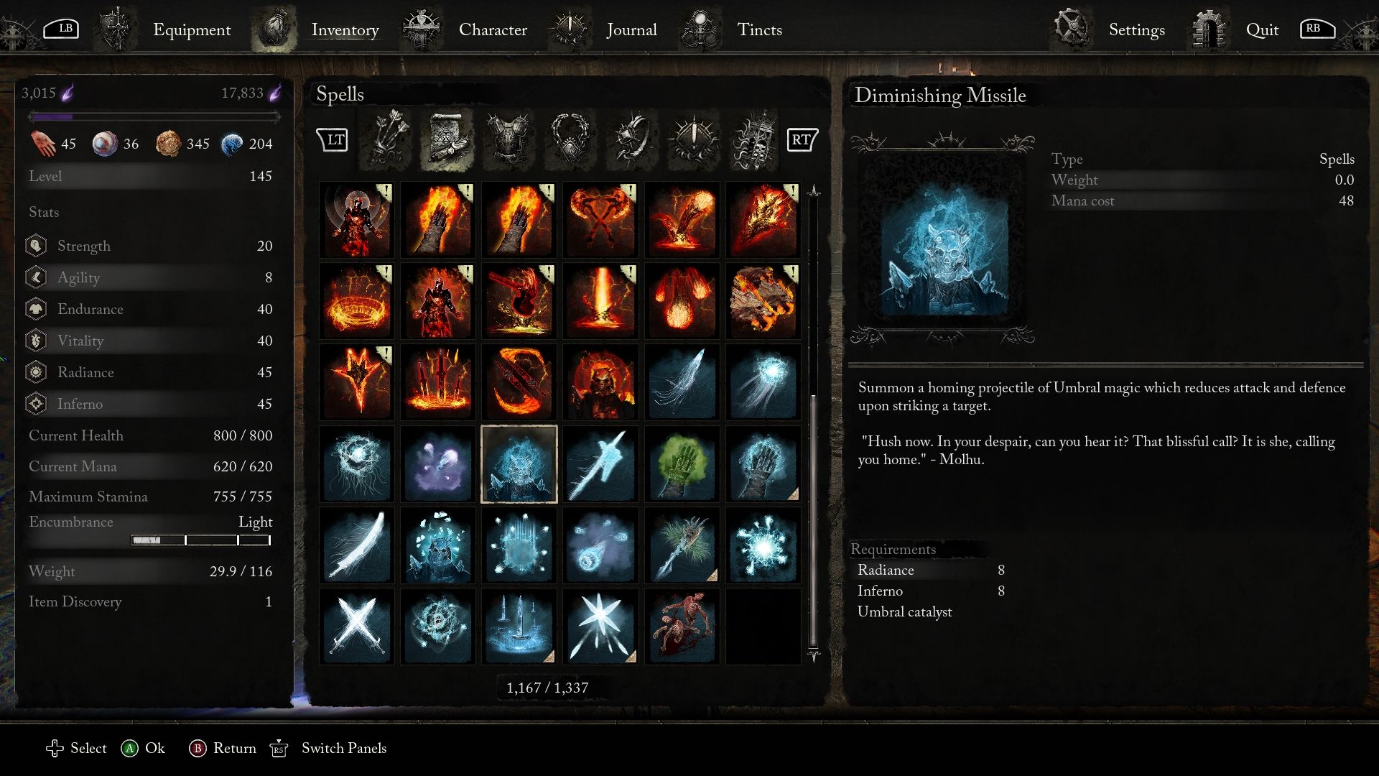Click the Quit button
This screenshot has width=1379, height=776.
(x=1262, y=29)
